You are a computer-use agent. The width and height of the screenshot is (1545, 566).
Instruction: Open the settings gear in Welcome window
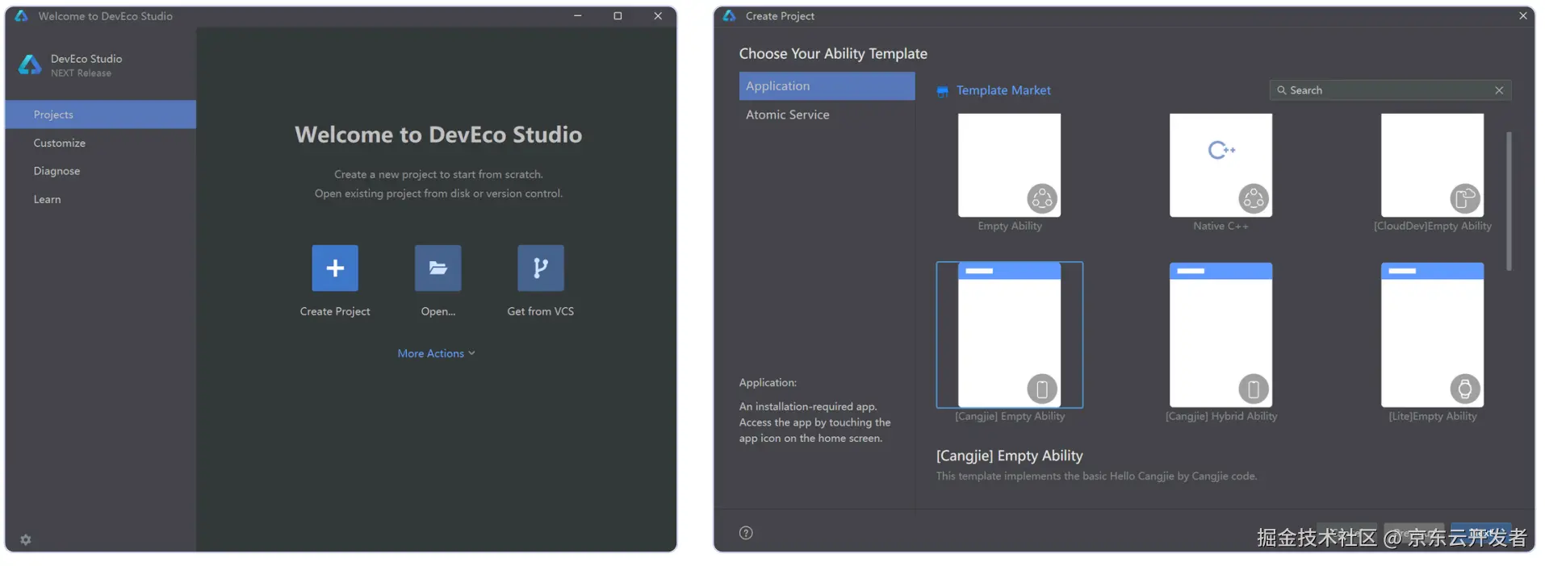coord(26,539)
